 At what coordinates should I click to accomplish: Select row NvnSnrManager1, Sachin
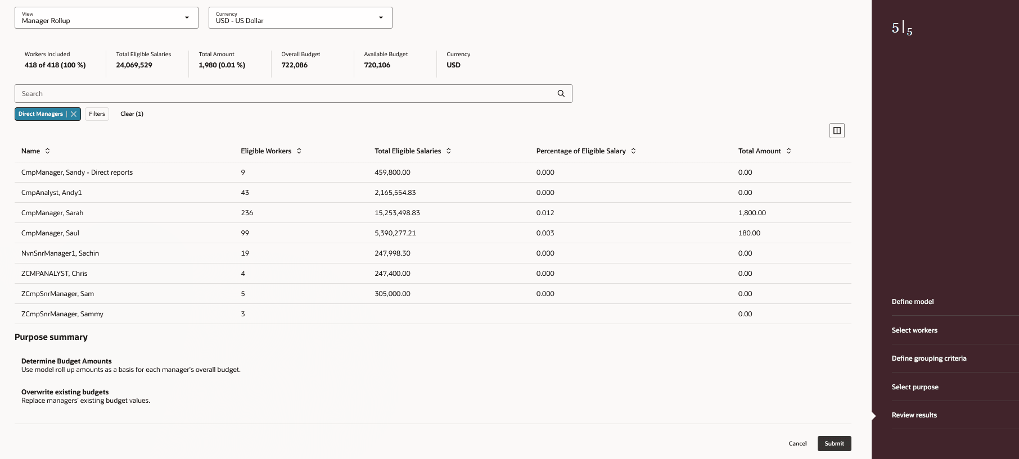[433, 253]
